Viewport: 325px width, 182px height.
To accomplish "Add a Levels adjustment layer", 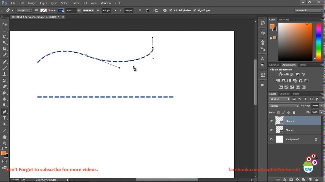I will point(286,74).
